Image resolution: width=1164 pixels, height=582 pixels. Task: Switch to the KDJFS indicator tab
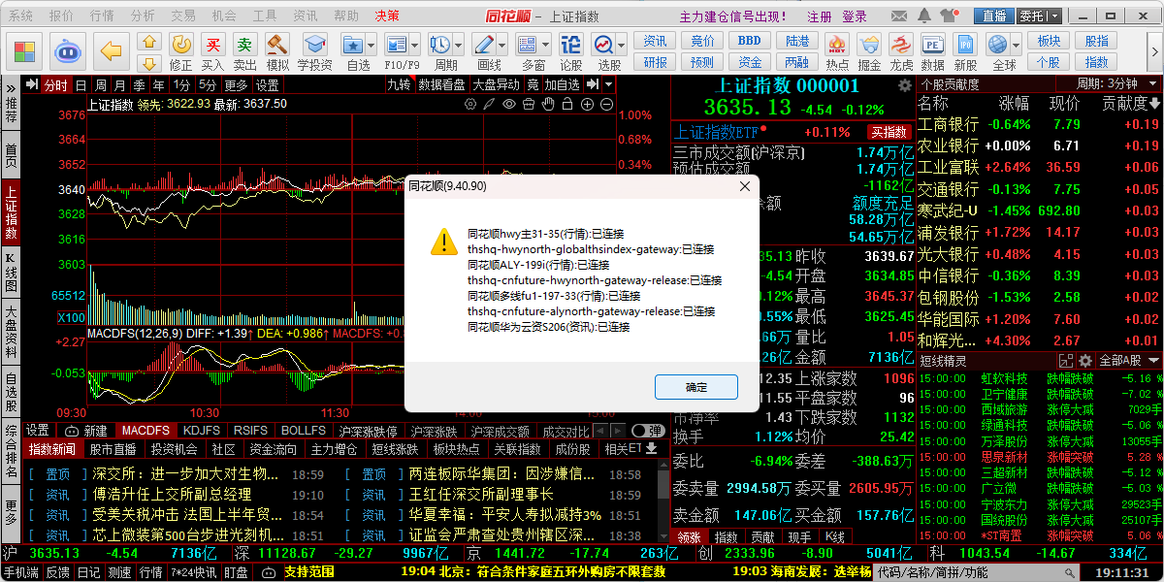coord(202,431)
